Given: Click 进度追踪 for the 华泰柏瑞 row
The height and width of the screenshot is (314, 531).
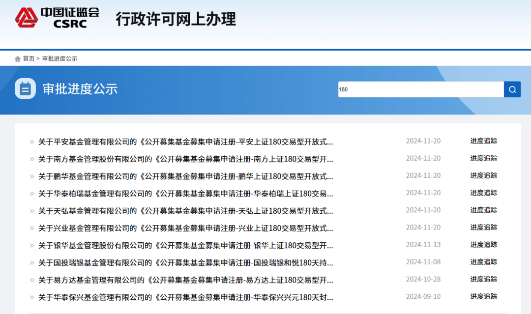Looking at the screenshot, I should tap(484, 193).
